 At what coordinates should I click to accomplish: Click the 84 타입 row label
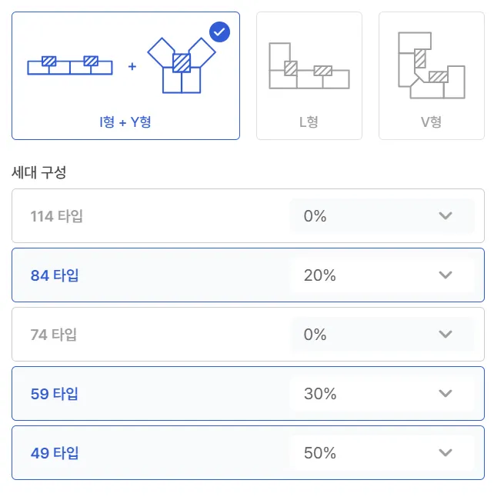(55, 275)
